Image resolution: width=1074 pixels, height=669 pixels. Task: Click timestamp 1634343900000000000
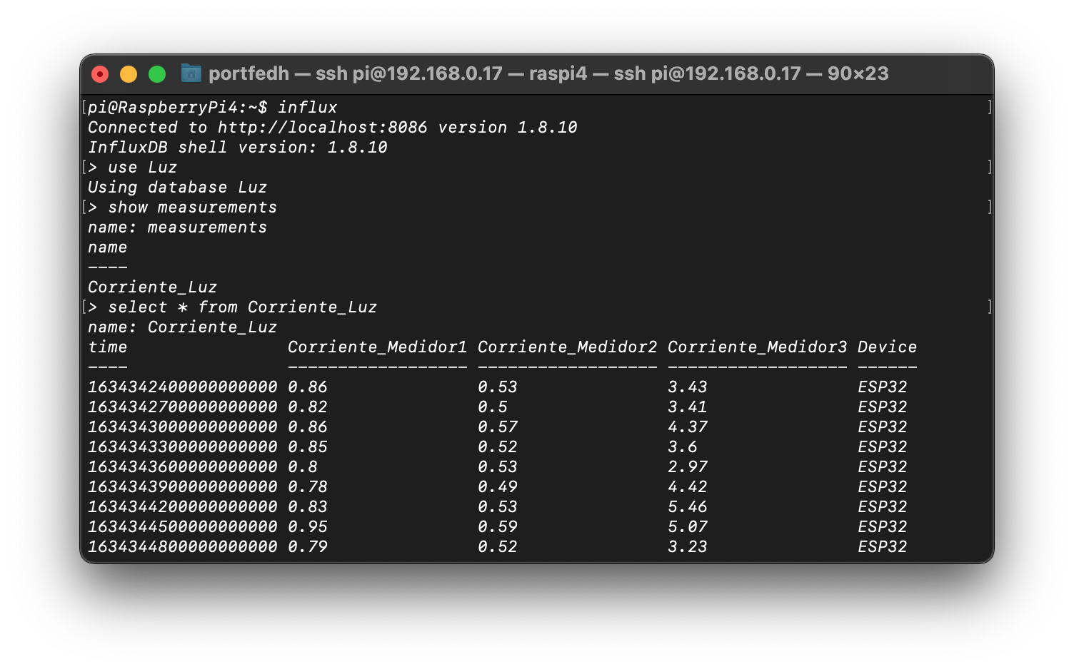182,486
